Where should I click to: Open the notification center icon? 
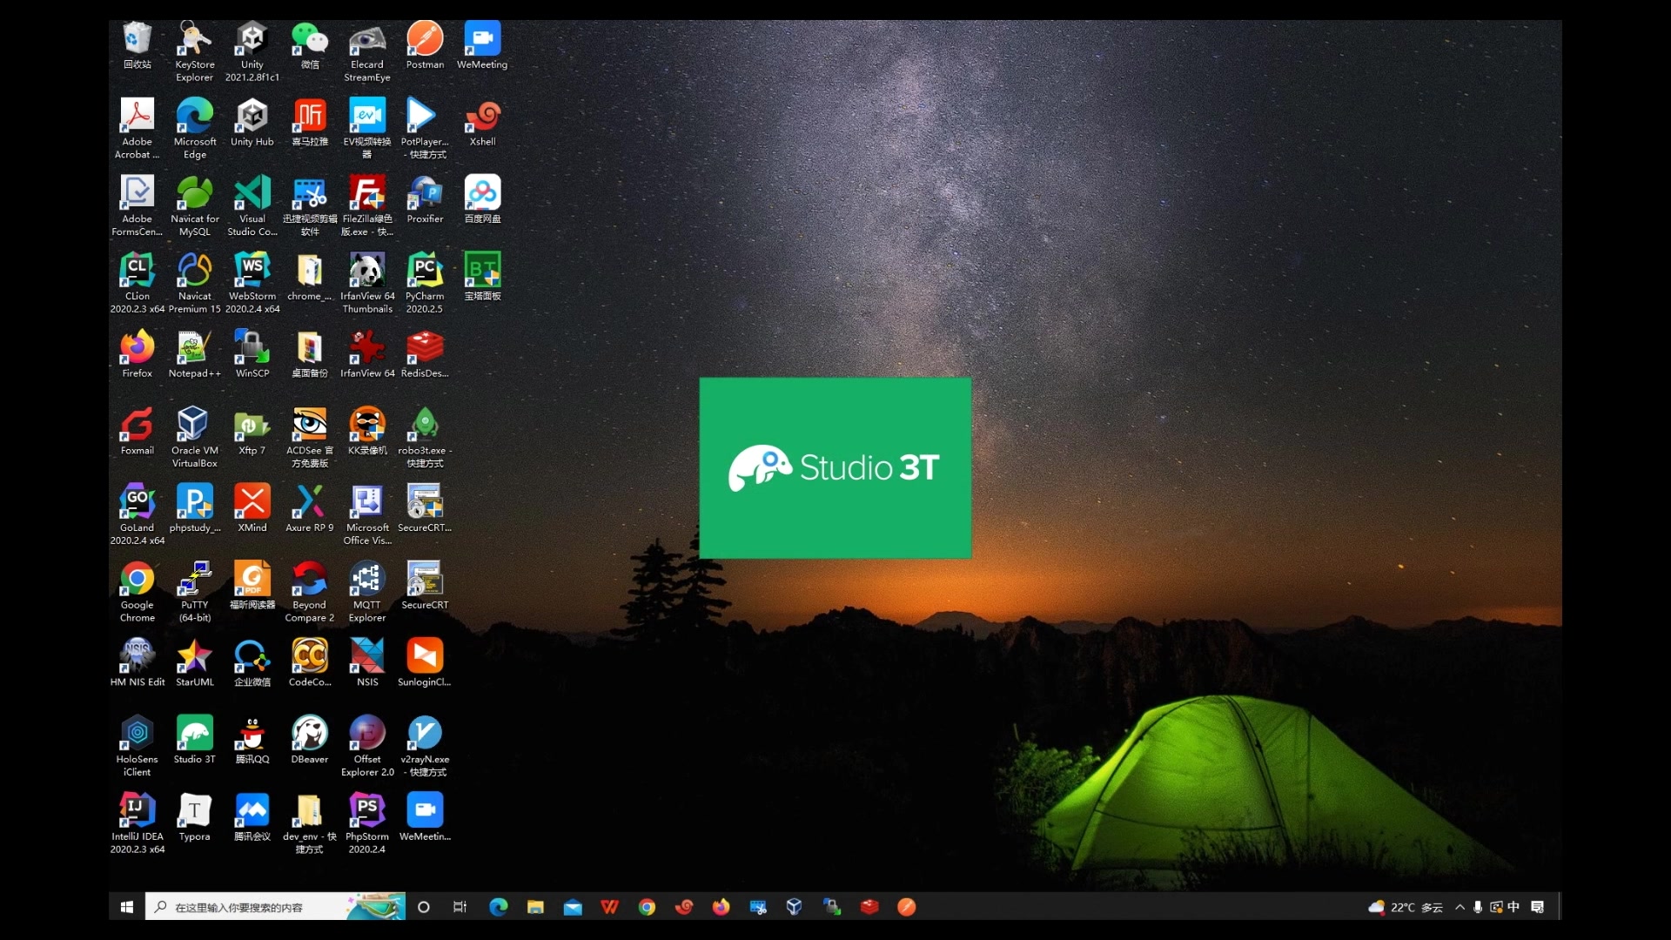click(x=1538, y=907)
